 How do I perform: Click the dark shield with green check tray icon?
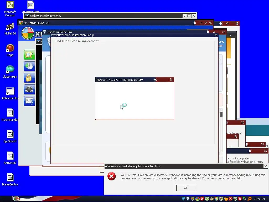coord(235,199)
